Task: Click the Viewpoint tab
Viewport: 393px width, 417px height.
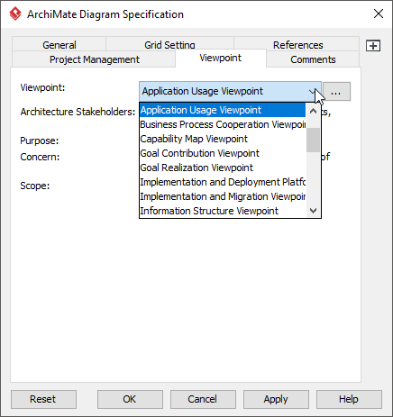Action: point(221,58)
